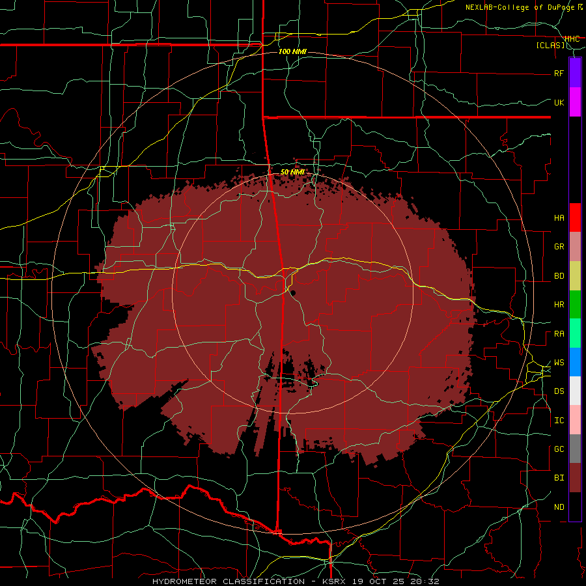Click the magenta UK legend swatch
586x586 pixels.
(x=575, y=102)
